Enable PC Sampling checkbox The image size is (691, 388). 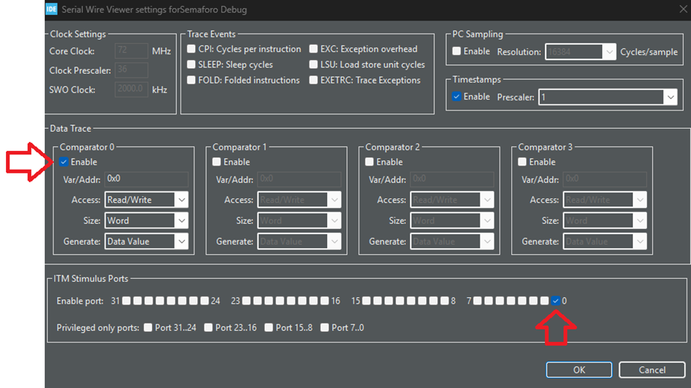coord(456,51)
